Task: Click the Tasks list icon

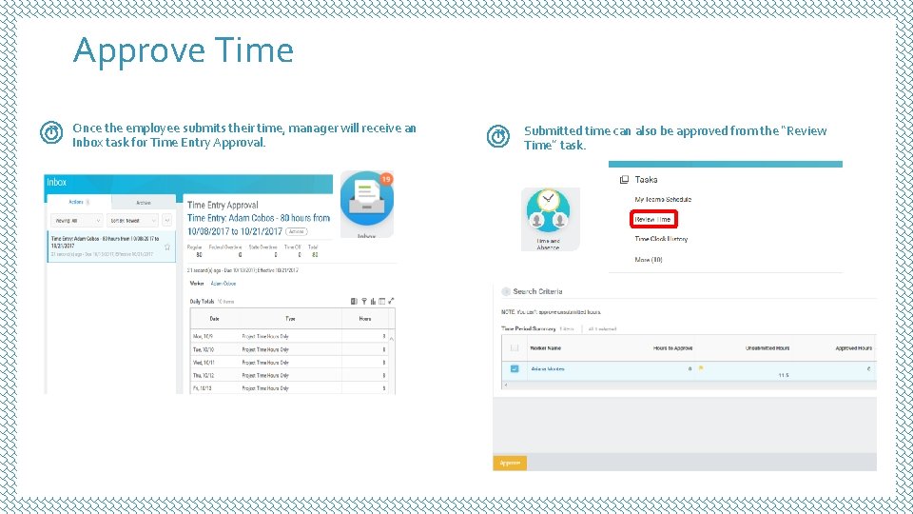Action: (624, 180)
